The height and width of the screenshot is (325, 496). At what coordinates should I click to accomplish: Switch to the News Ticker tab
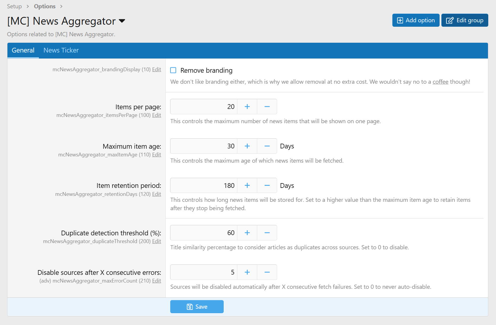coord(61,50)
